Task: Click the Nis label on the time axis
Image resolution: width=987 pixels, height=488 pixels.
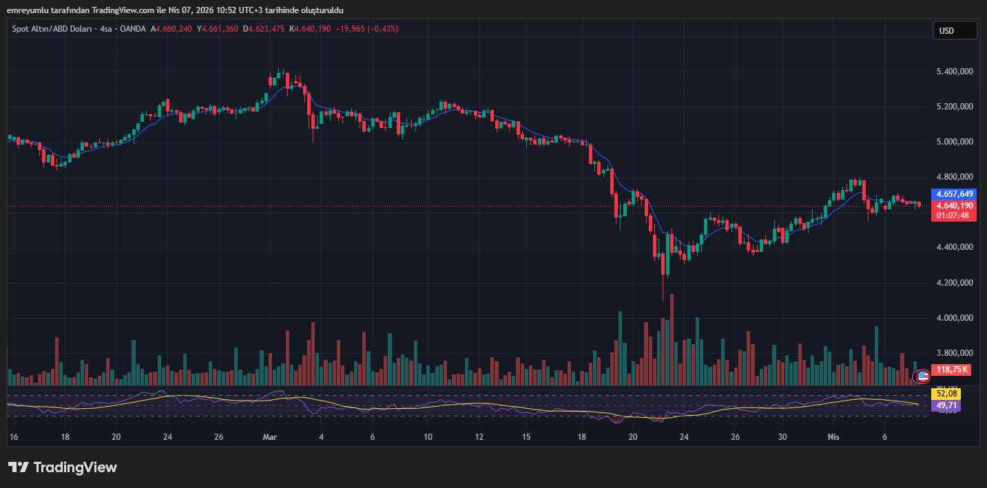Action: click(x=833, y=436)
